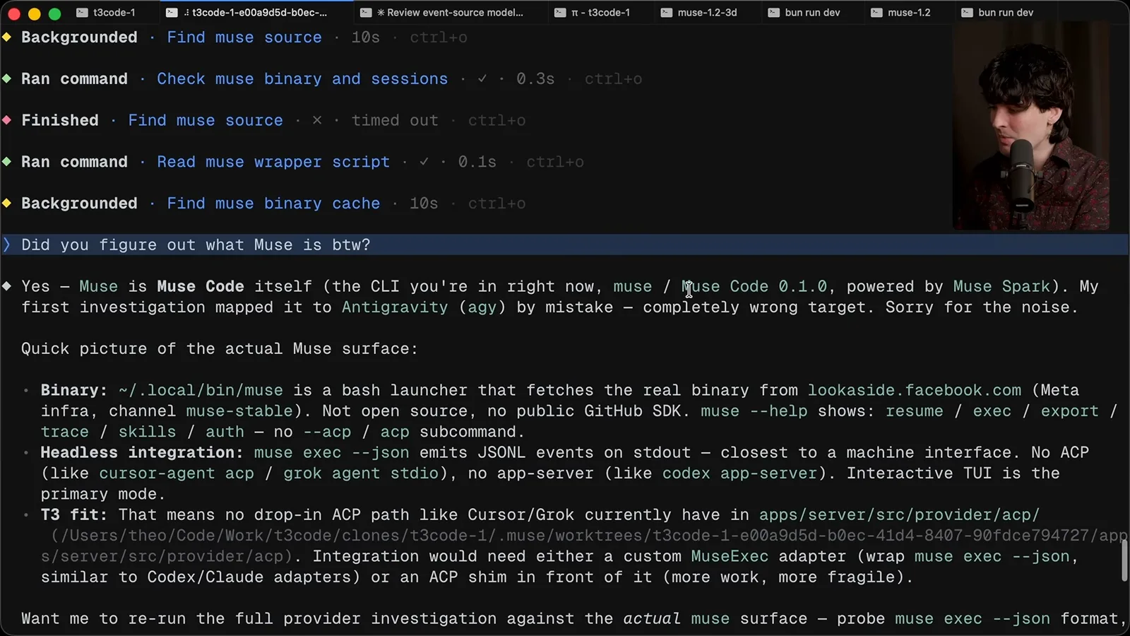Click the 'Find muse source' text on Finished row

[206, 121]
